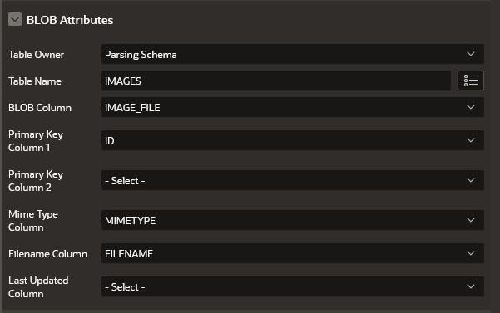The image size is (500, 313).
Task: Collapse the BLOB Attributes section
Action: coord(15,19)
